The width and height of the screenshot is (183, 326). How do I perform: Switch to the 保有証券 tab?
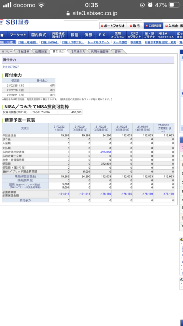[23, 52]
